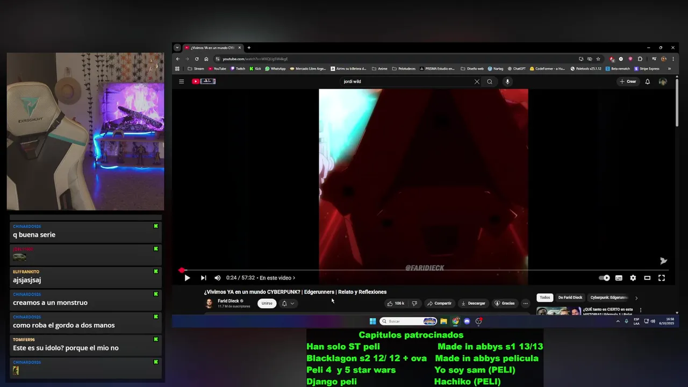Open a new browser tab
This screenshot has width=688, height=387.
pyautogui.click(x=249, y=48)
